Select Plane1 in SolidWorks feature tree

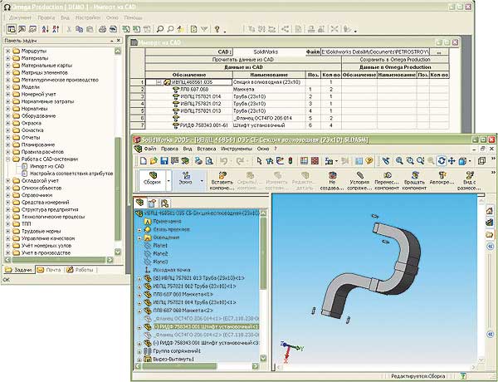tap(159, 245)
